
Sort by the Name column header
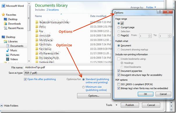point(38,16)
